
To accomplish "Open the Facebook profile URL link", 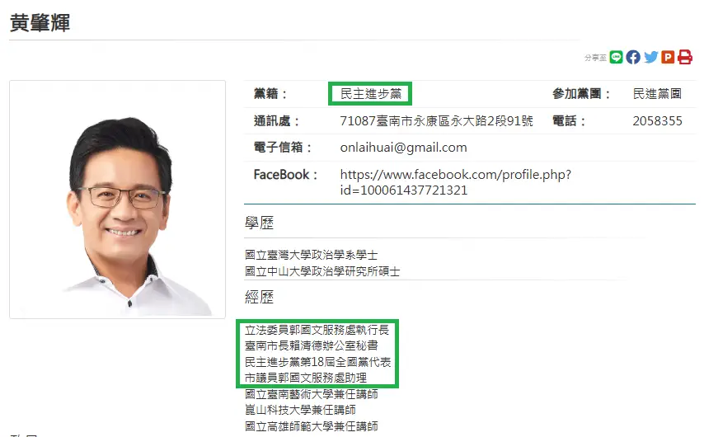I will coord(455,182).
